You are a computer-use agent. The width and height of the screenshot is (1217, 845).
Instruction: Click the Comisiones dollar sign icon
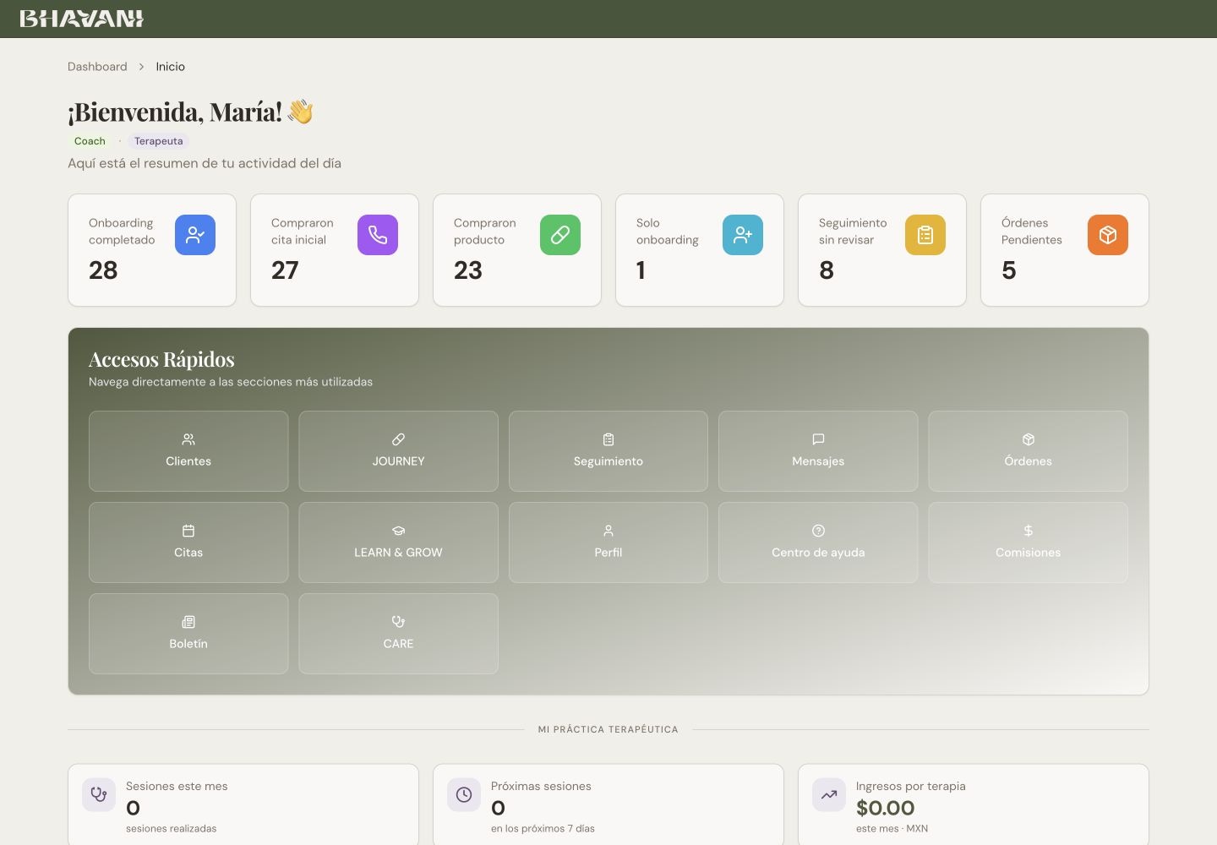[x=1029, y=531]
